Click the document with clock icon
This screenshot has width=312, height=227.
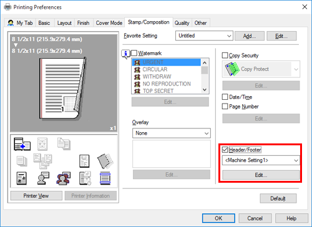point(85,178)
